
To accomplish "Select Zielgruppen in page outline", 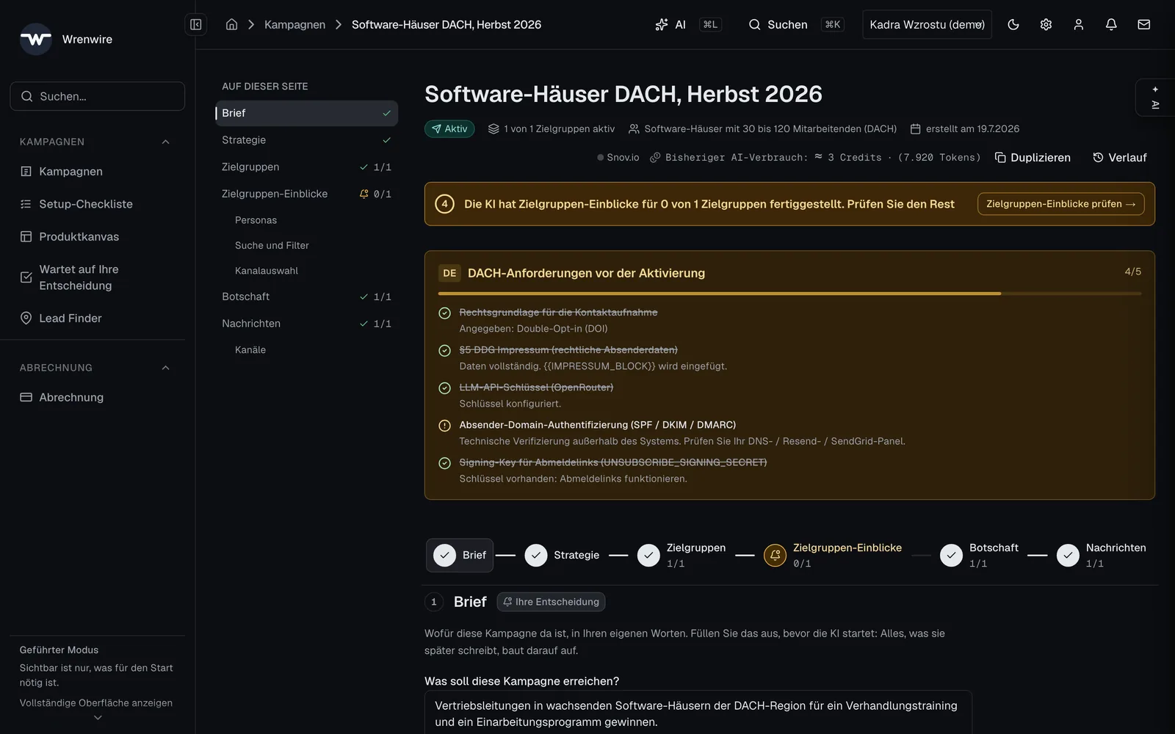I will pos(306,167).
